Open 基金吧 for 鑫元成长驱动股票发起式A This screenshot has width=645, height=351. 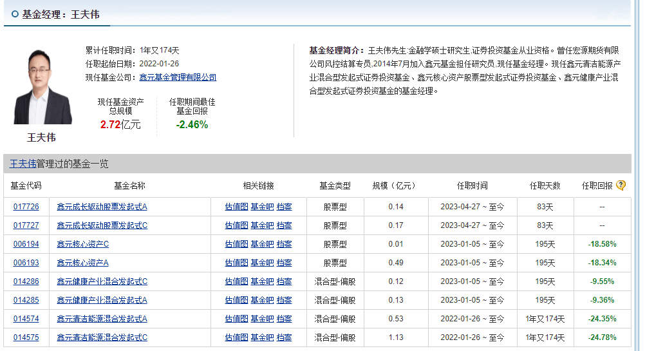point(262,207)
